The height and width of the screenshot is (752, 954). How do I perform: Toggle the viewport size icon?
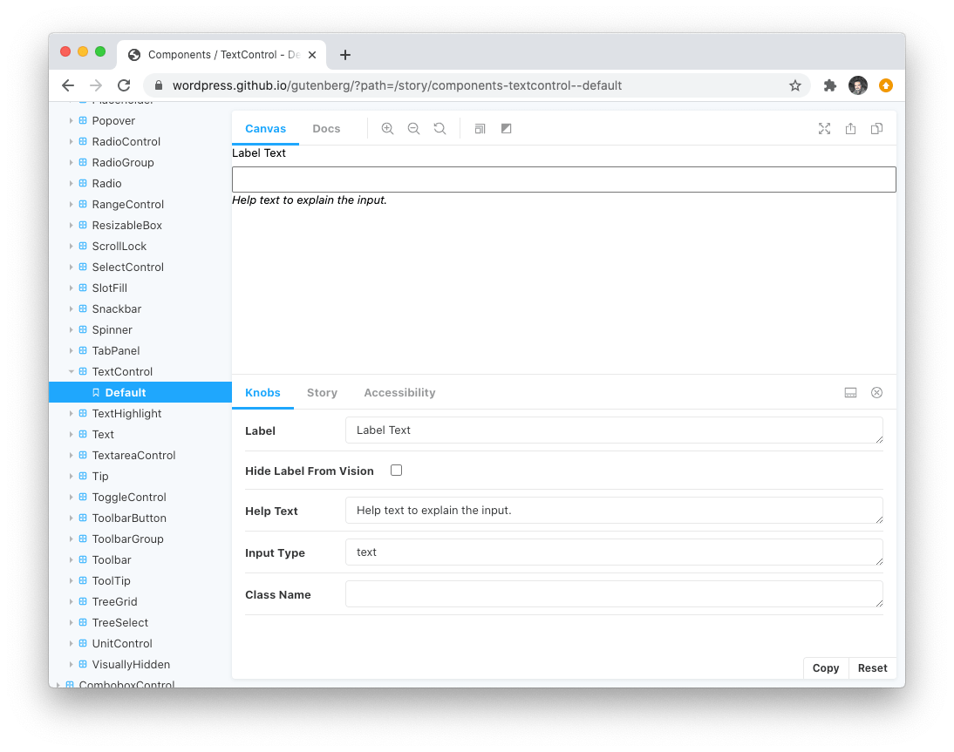pos(480,128)
